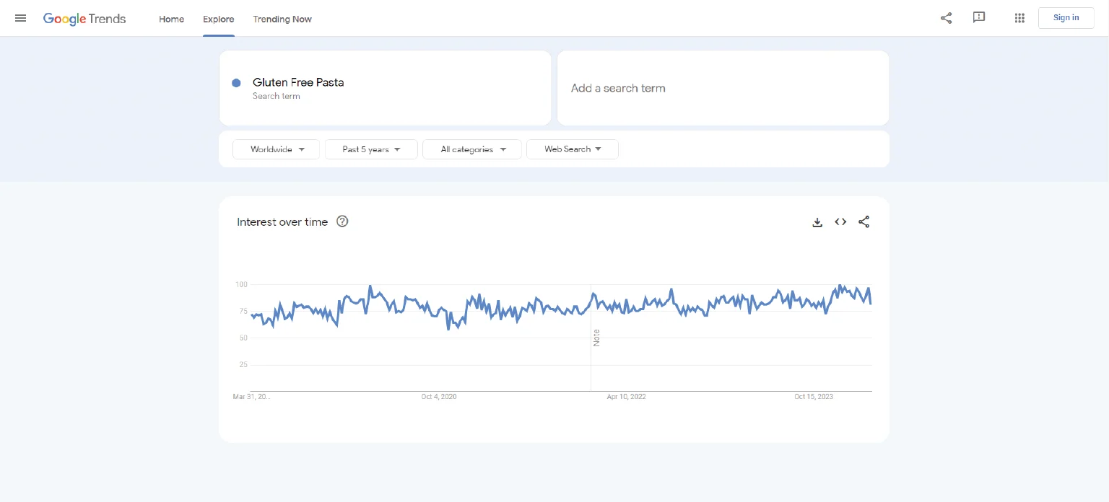Viewport: 1109px width, 502px height.
Task: Expand the All categories dropdown
Action: point(472,149)
